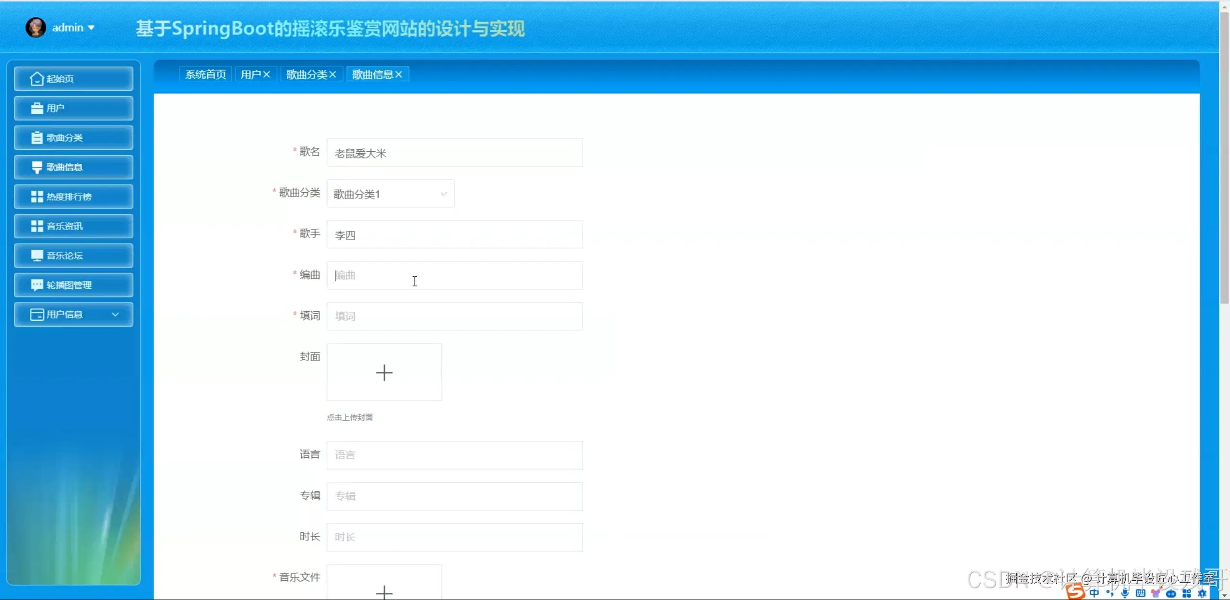Image resolution: width=1230 pixels, height=600 pixels.
Task: Click the down arrow on the right scrollbar
Action: click(1223, 595)
